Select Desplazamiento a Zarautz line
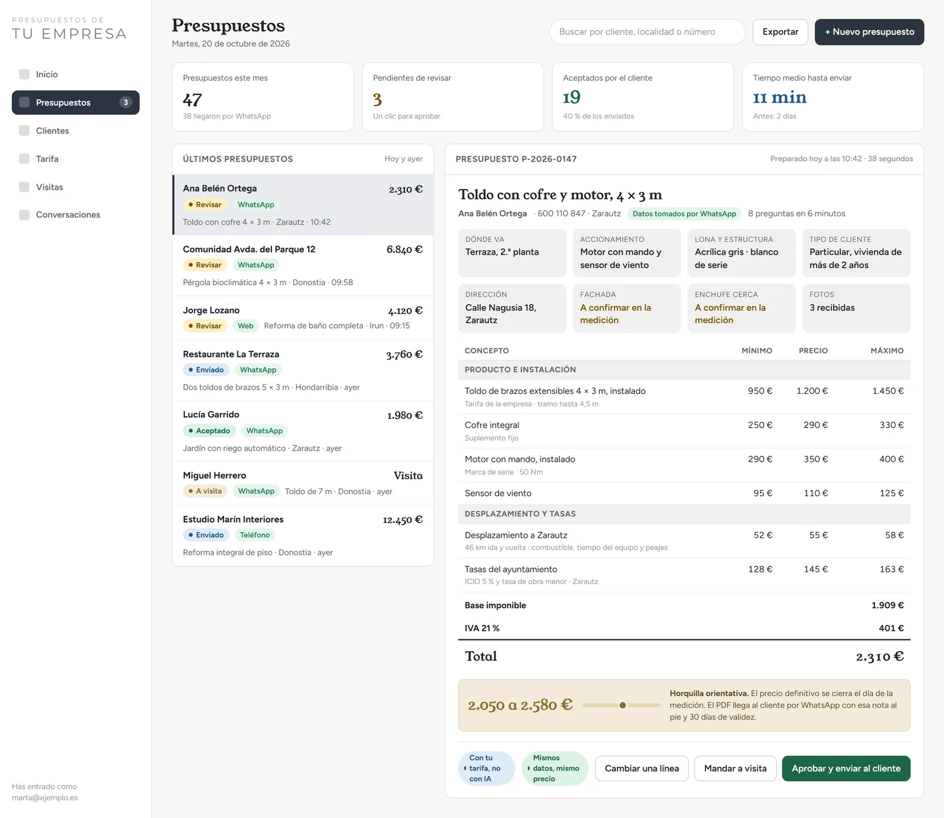944x818 pixels. coord(684,541)
